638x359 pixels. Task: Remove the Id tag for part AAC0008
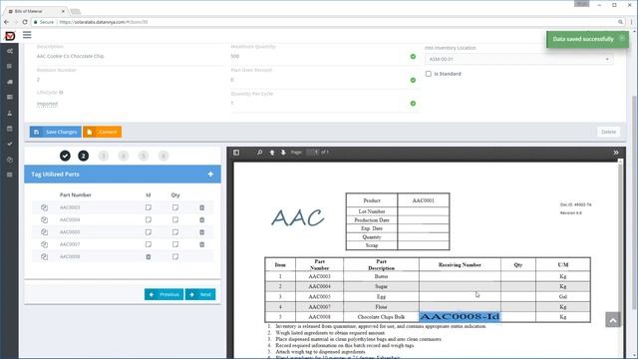pyautogui.click(x=149, y=257)
